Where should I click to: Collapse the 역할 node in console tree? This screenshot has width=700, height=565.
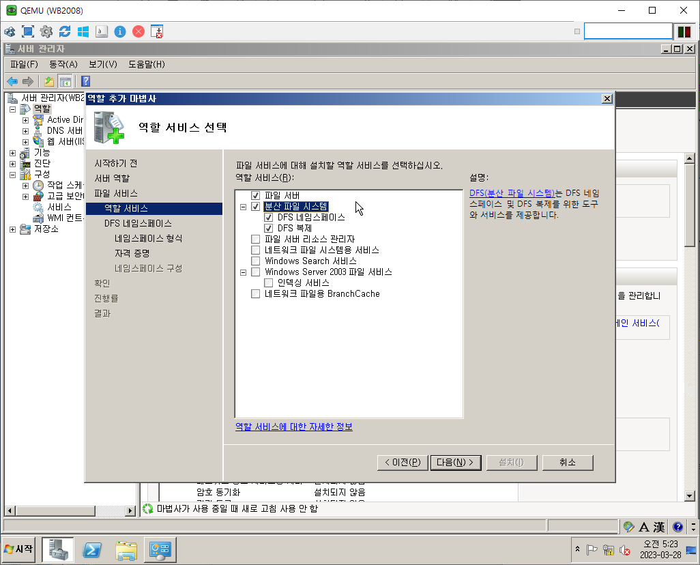12,109
